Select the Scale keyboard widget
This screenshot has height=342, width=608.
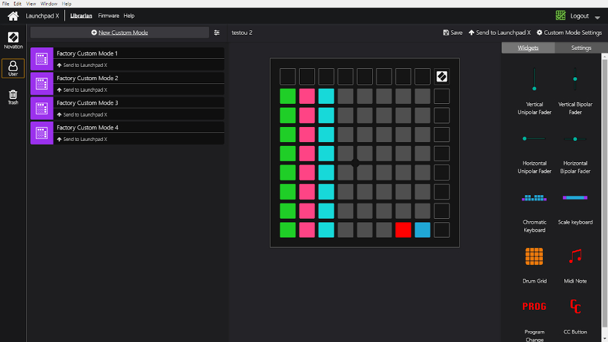[x=575, y=209]
